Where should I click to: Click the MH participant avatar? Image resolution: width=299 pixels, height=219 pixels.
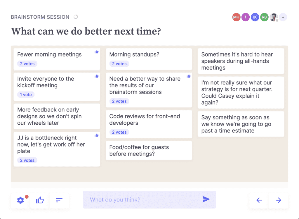coord(236,17)
